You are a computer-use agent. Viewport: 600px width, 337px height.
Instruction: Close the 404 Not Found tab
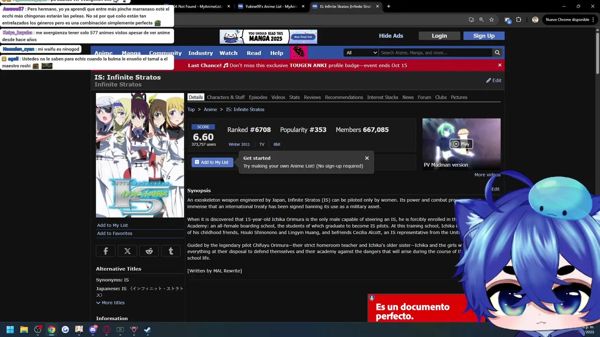pos(229,7)
